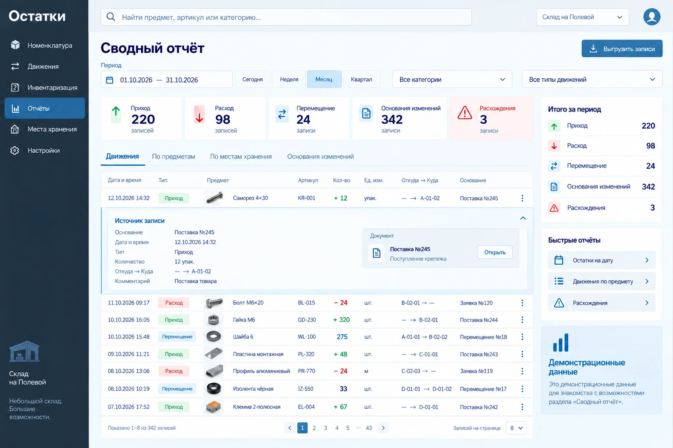Click the Выгрузить записи button
The width and height of the screenshot is (673, 448).
[x=622, y=49]
